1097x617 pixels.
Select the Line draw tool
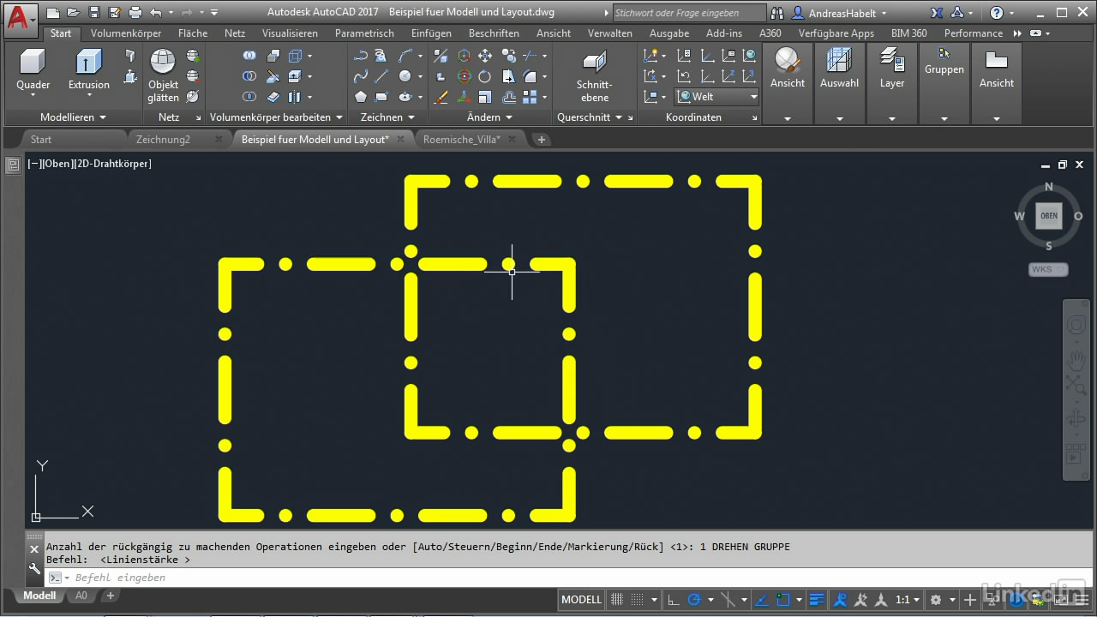point(381,76)
